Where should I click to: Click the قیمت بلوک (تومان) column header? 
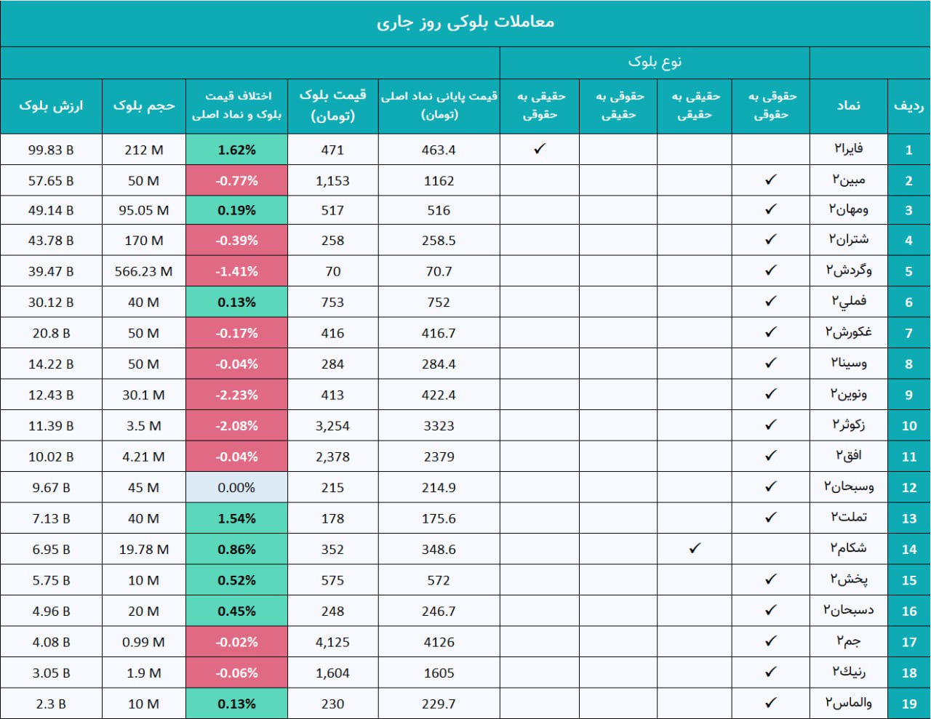click(x=332, y=105)
